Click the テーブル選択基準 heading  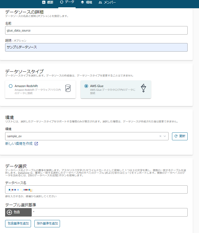pos(20,205)
